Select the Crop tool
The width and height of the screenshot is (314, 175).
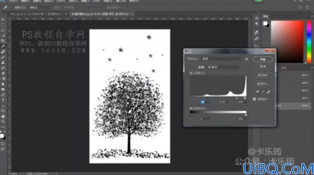[3, 41]
